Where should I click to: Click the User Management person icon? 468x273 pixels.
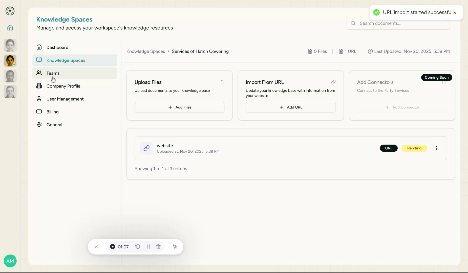tap(39, 99)
